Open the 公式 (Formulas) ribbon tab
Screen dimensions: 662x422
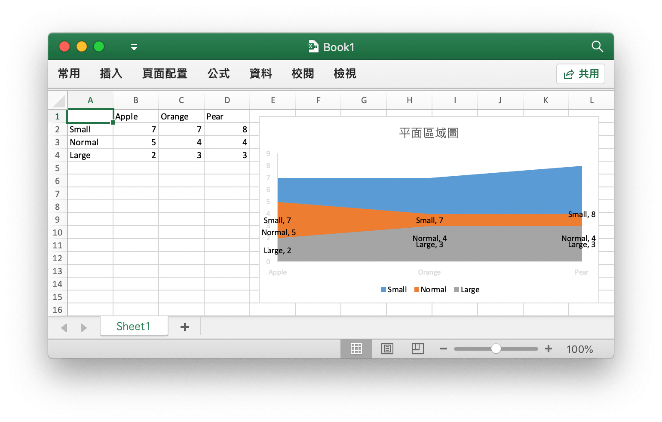click(x=218, y=74)
